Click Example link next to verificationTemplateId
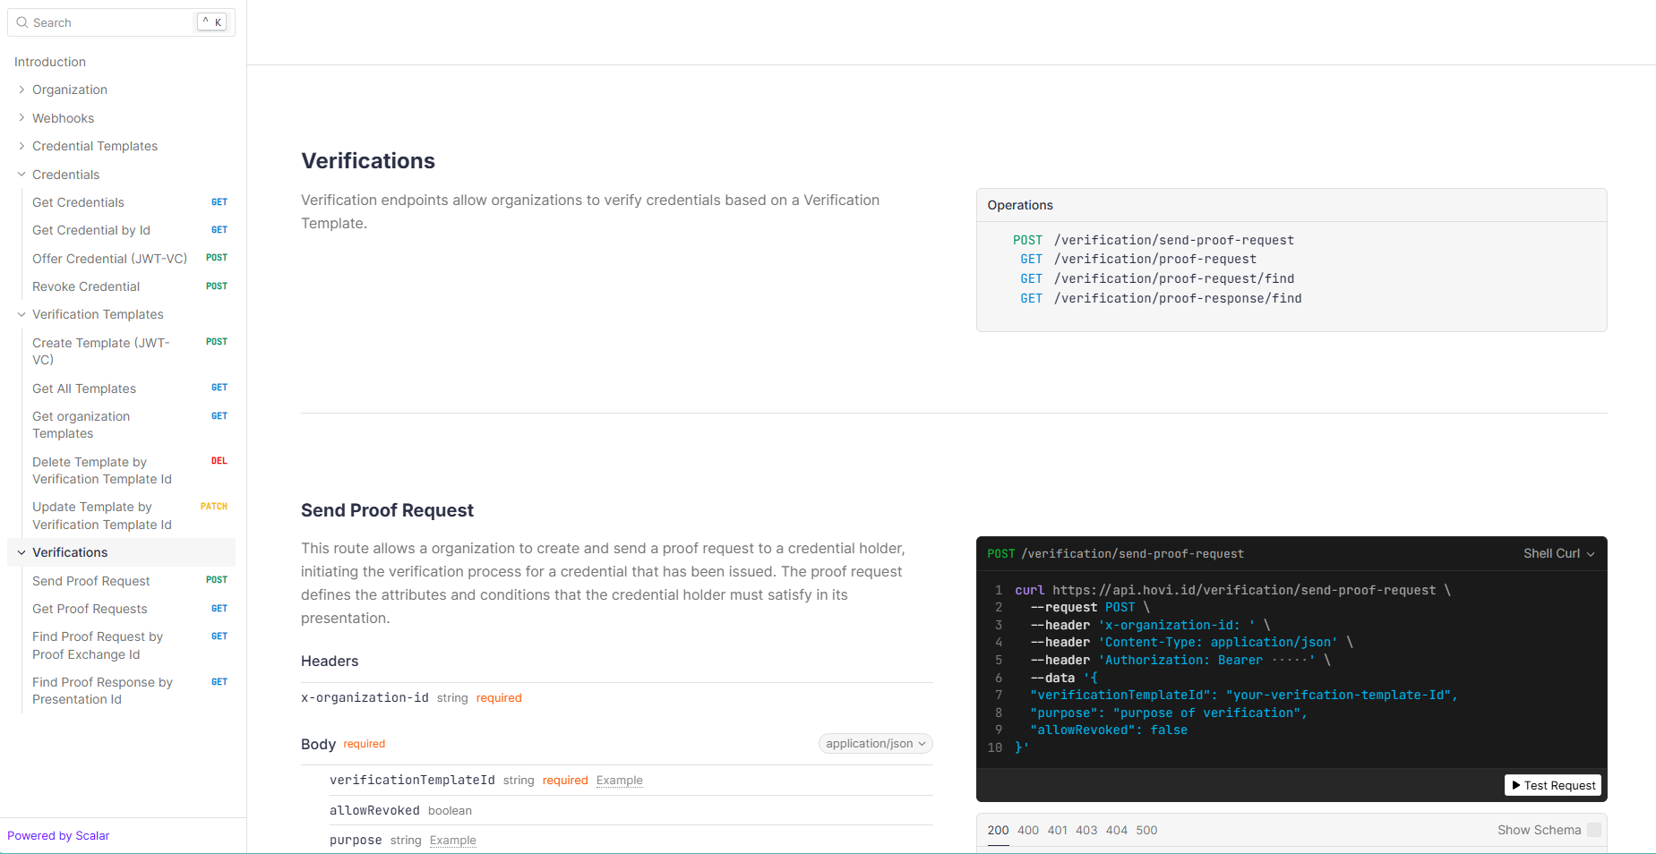 click(619, 781)
